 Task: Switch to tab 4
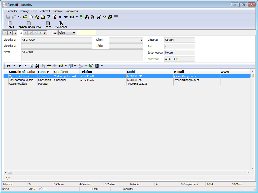click(x=25, y=33)
